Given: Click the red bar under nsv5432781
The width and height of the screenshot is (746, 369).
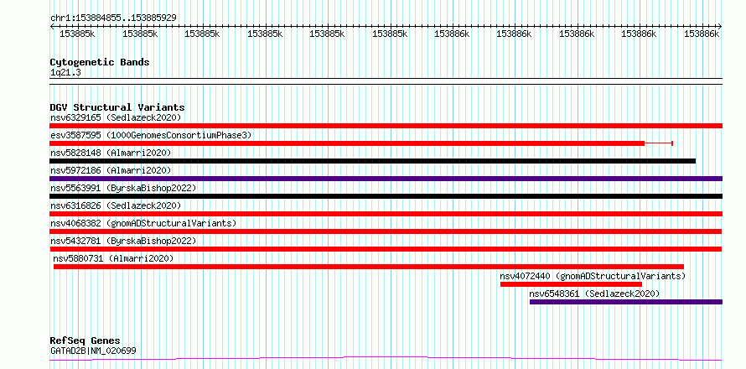Looking at the screenshot, I should point(386,249).
